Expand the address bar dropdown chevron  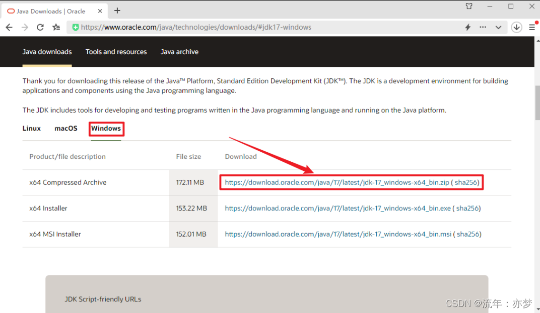coord(498,27)
